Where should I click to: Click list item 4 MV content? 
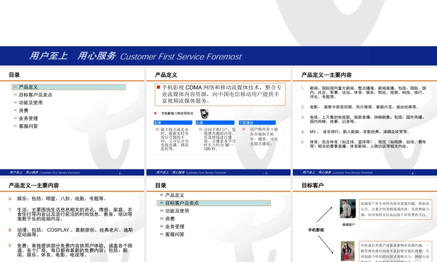[x=360, y=132]
